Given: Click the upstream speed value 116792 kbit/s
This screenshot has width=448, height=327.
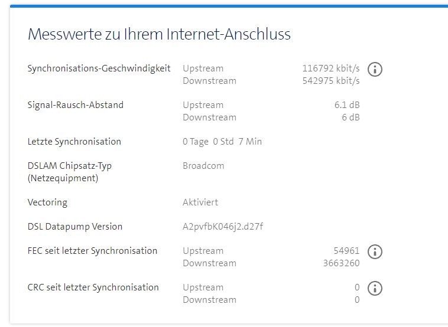Looking at the screenshot, I should (330, 68).
